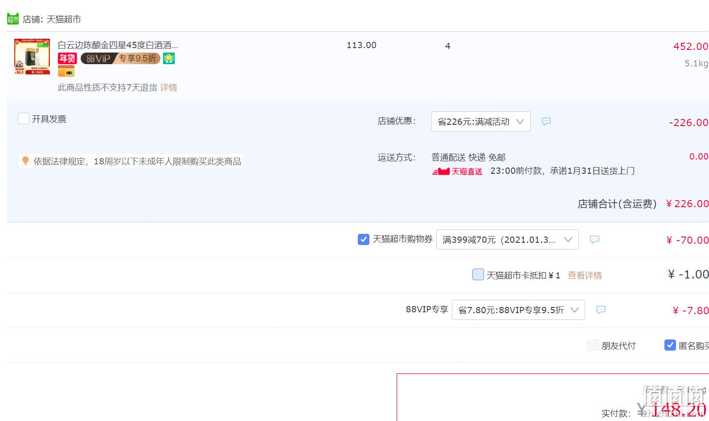Click the card deduction amount ¥ -1.00
Screen dimensions: 709x421
point(688,274)
